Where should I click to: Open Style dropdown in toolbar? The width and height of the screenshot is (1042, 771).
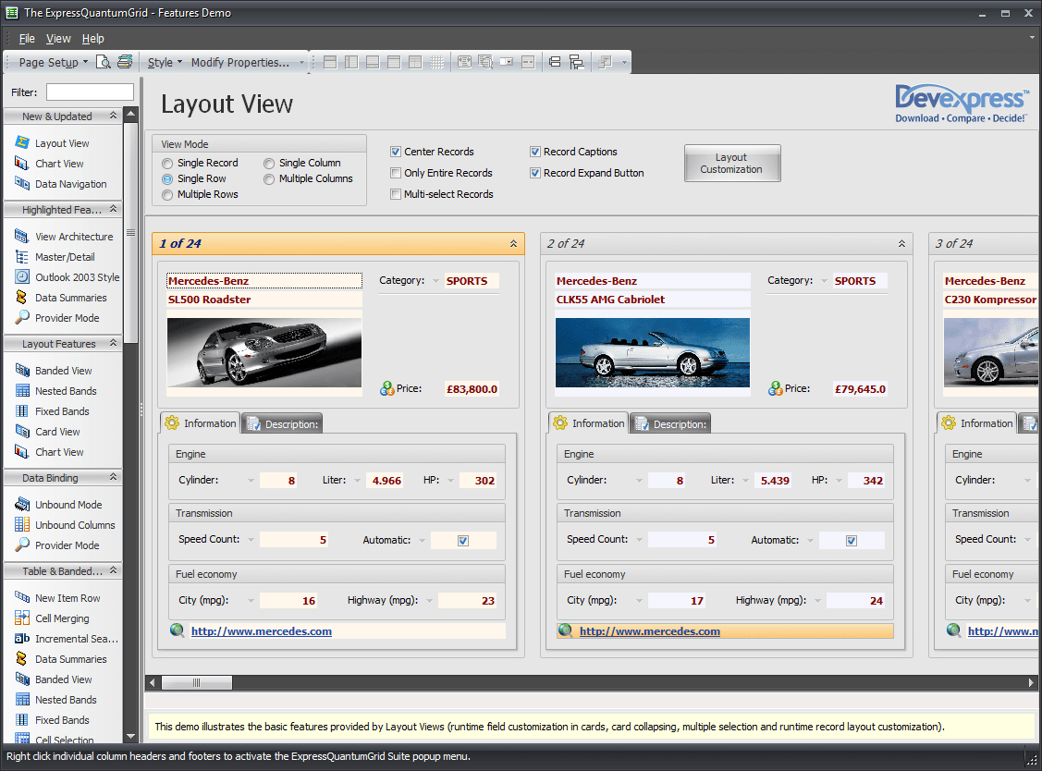[x=165, y=62]
